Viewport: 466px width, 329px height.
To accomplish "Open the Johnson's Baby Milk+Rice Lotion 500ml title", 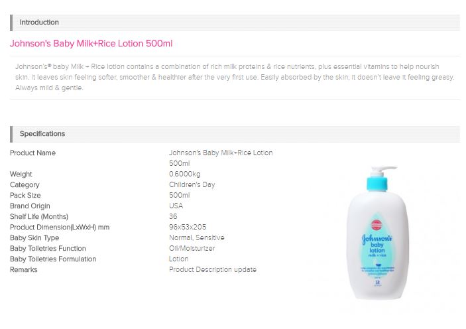I will [x=91, y=44].
